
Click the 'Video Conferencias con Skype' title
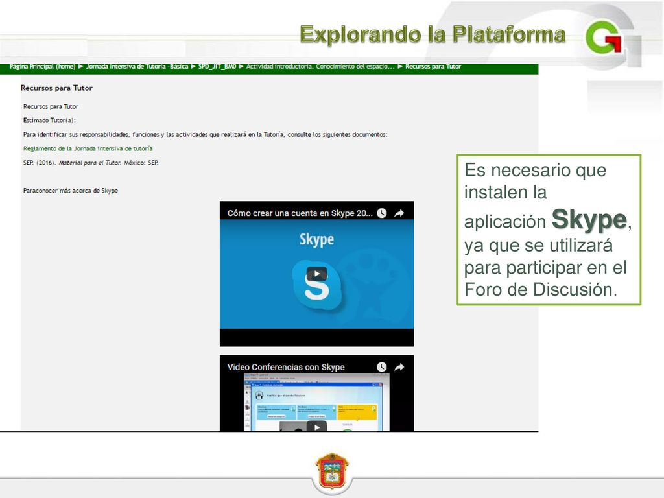[286, 367]
